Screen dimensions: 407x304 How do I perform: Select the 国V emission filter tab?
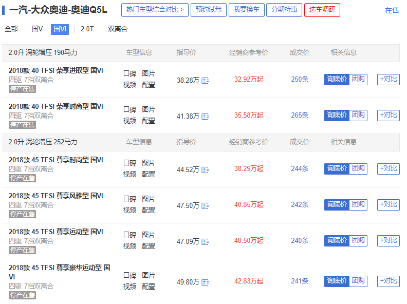pos(37,29)
